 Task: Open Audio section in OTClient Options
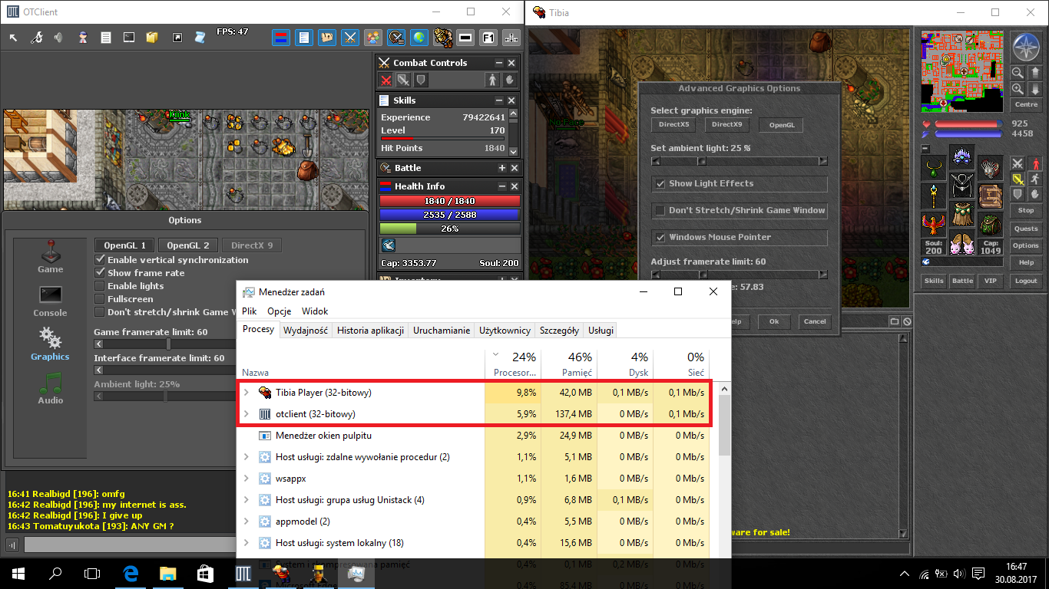(50, 387)
